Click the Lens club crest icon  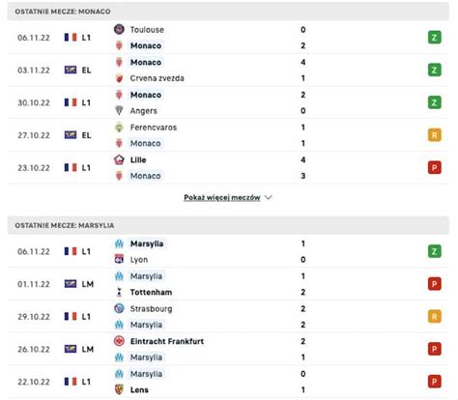(x=119, y=389)
